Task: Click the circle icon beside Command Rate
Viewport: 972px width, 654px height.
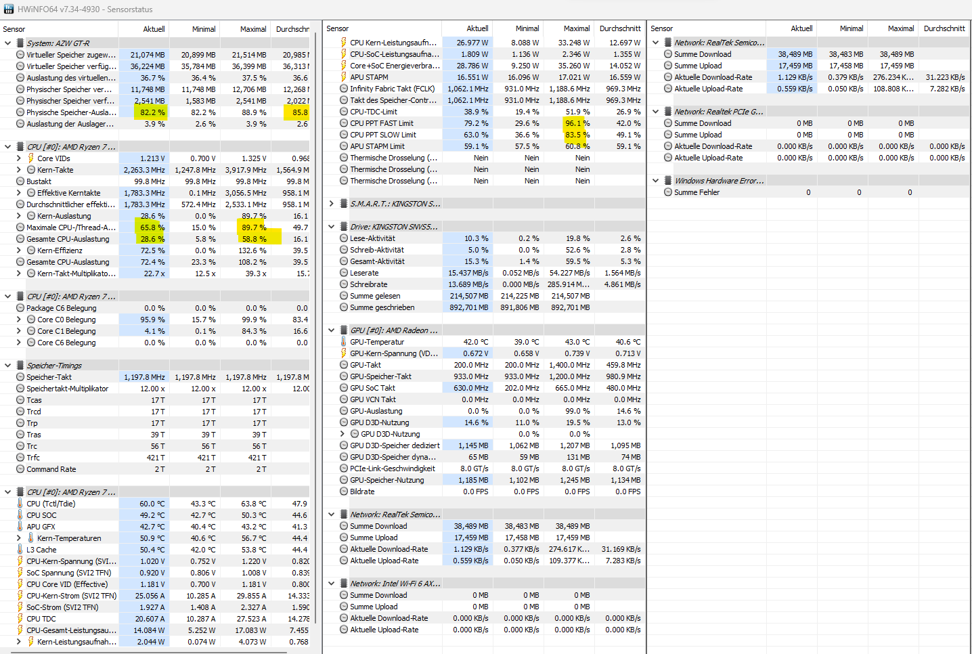Action: click(x=20, y=469)
